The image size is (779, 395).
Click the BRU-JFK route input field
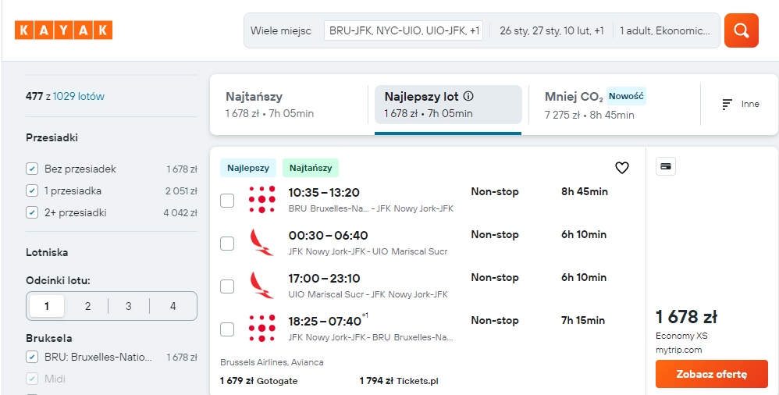coord(404,30)
